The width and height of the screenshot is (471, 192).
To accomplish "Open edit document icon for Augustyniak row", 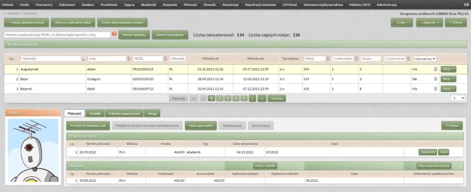I will click(x=436, y=69).
